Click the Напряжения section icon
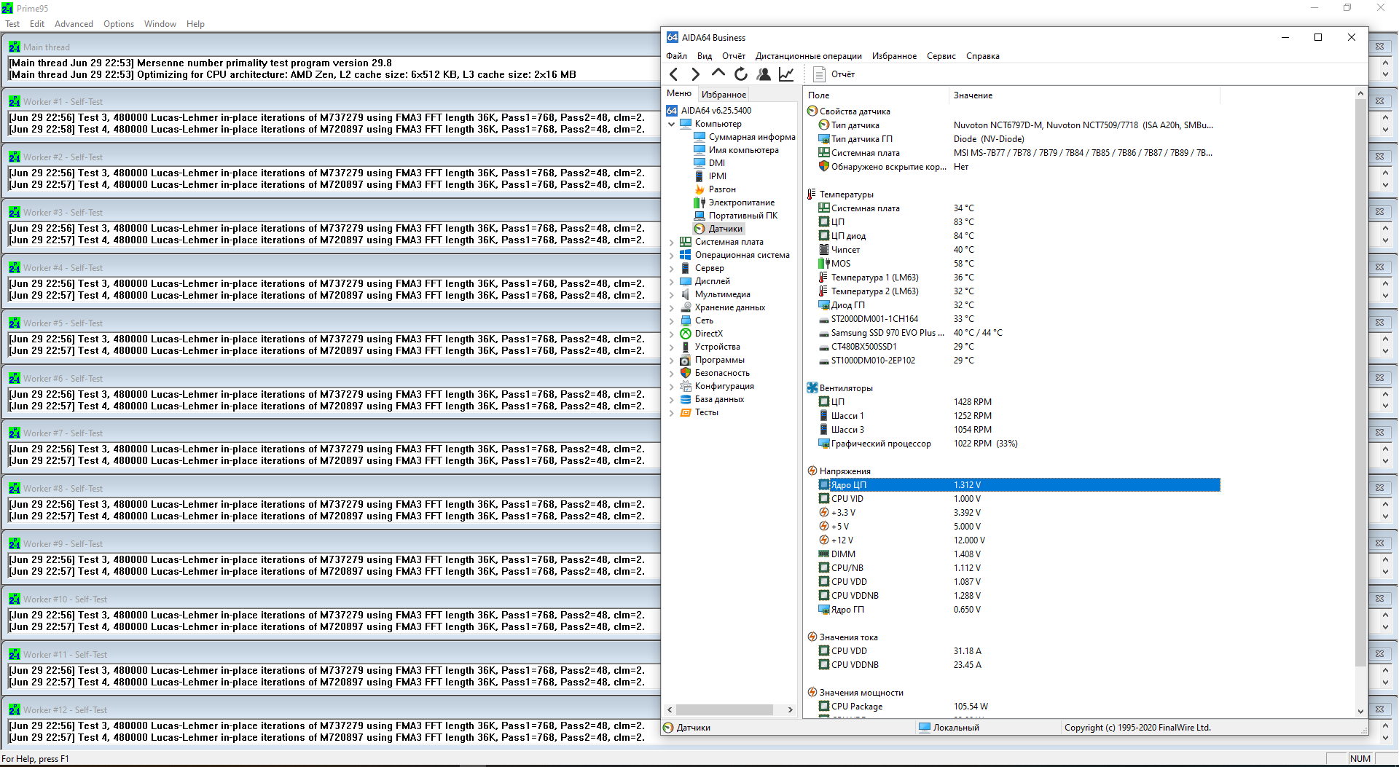 tap(812, 471)
